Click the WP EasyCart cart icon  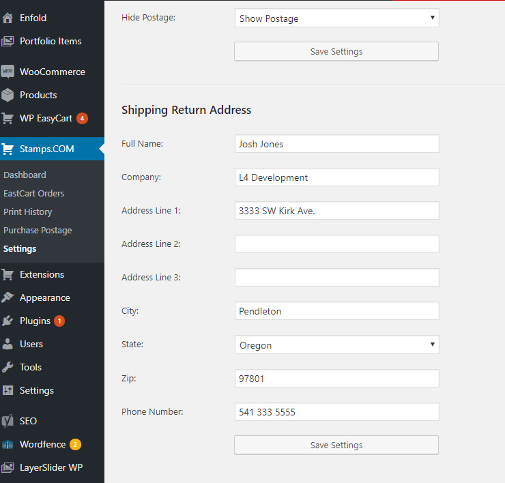[8, 118]
